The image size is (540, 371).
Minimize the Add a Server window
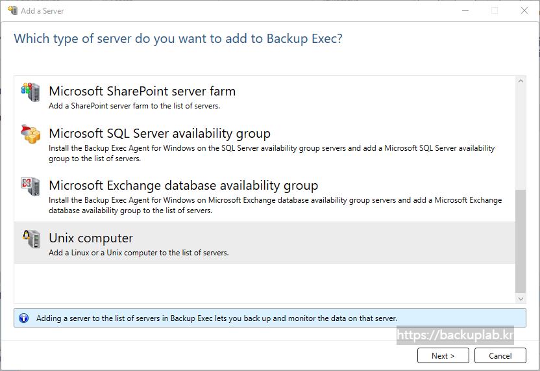point(465,10)
